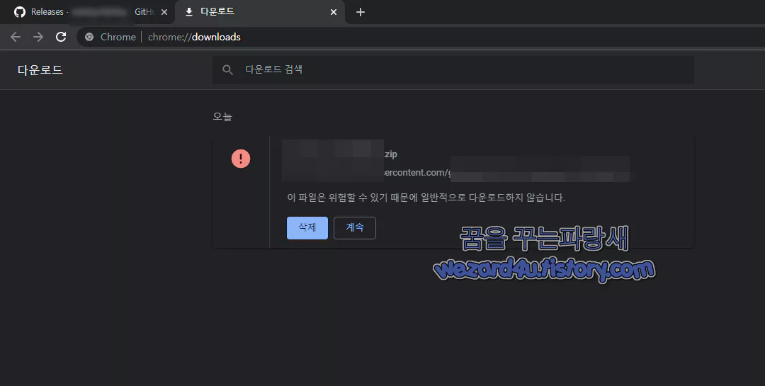Select the 다운로드 tab

click(259, 12)
